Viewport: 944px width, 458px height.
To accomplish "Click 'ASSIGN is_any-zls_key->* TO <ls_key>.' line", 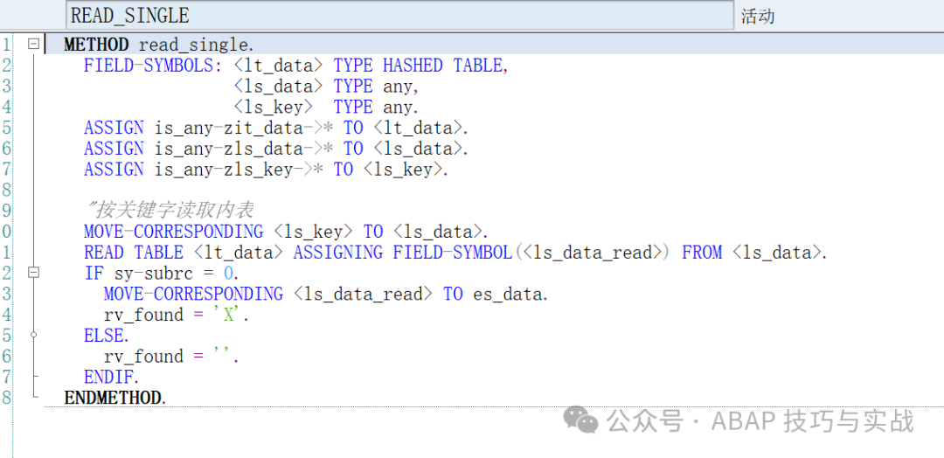I will (266, 169).
